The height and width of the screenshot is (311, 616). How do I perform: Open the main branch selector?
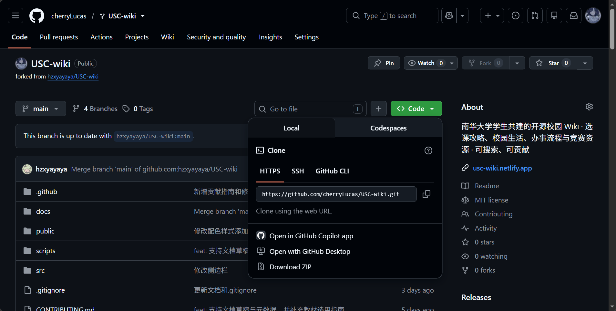pos(41,109)
